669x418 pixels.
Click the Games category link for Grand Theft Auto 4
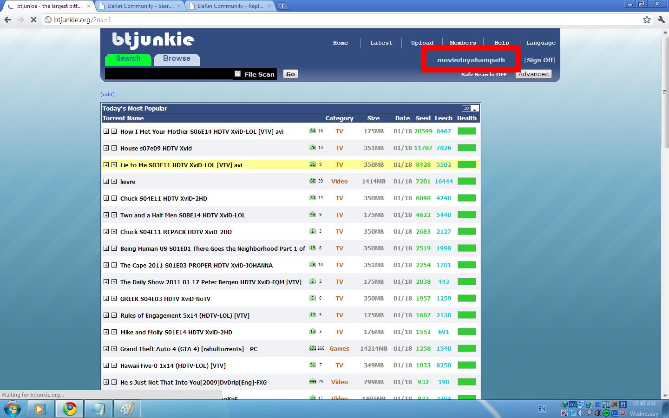[x=339, y=348]
